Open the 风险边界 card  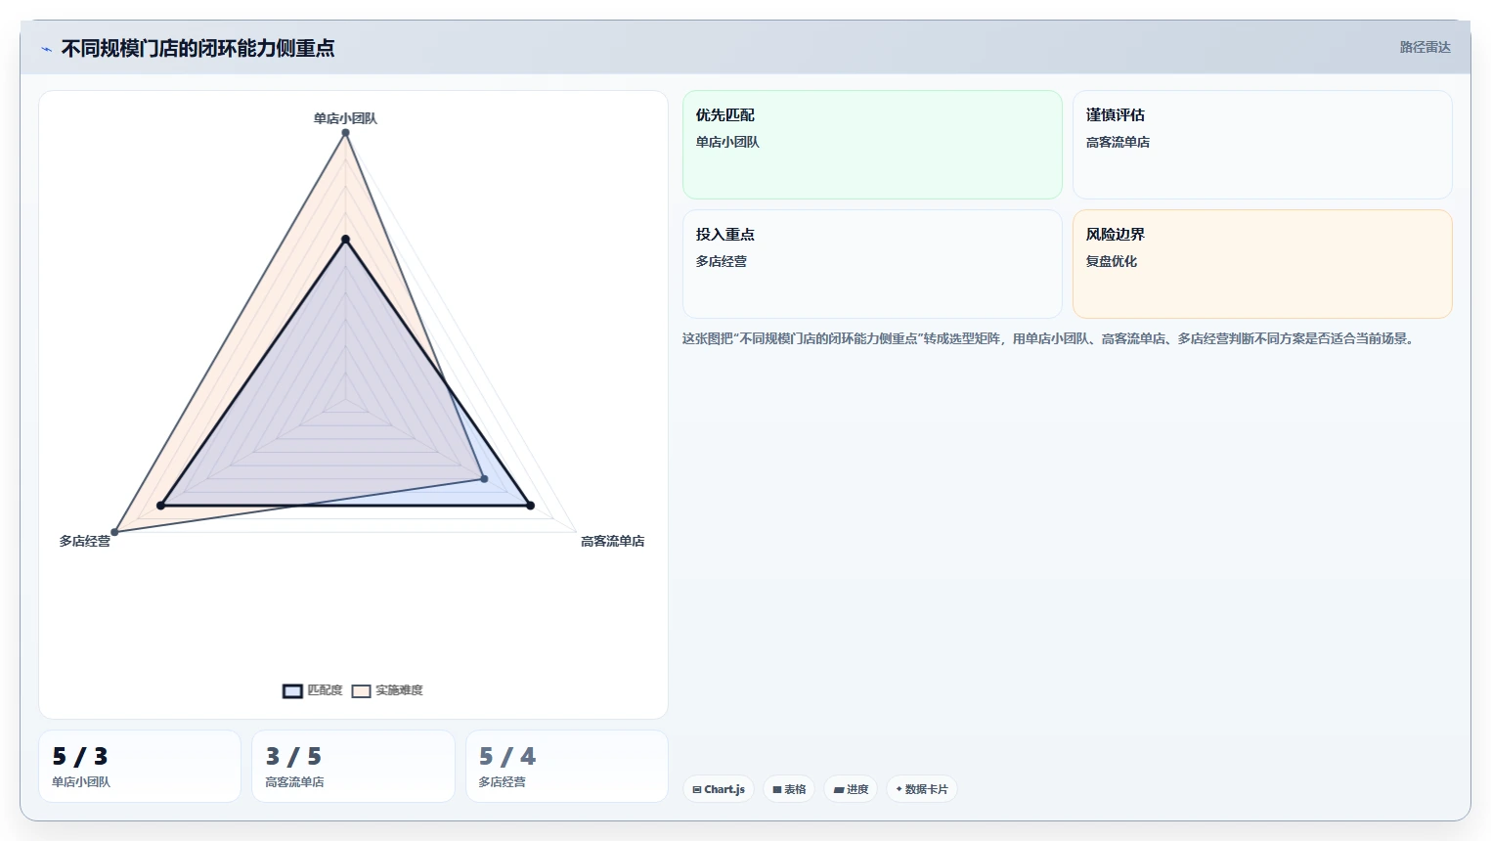point(1262,264)
